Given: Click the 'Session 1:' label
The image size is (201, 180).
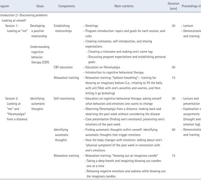Looking at the screenshot, I should coord(12,26).
